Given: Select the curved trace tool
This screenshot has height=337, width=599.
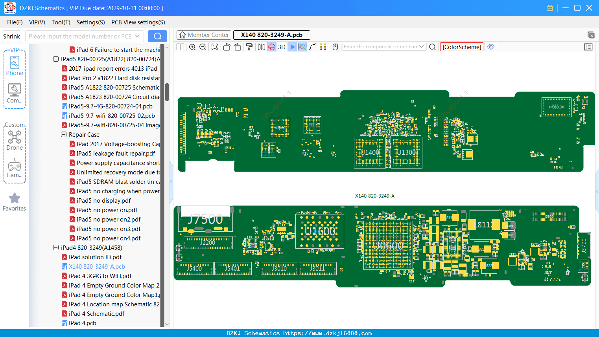Looking at the screenshot, I should 313,47.
